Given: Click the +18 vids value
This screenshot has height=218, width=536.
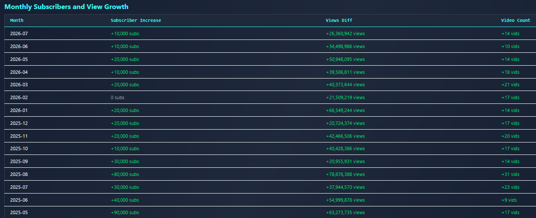Looking at the screenshot, I should (510, 72).
